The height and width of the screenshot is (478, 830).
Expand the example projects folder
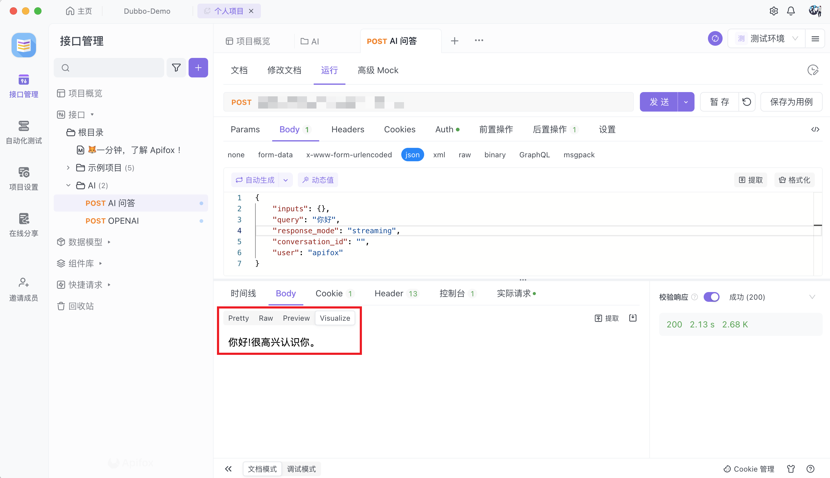[x=68, y=168]
